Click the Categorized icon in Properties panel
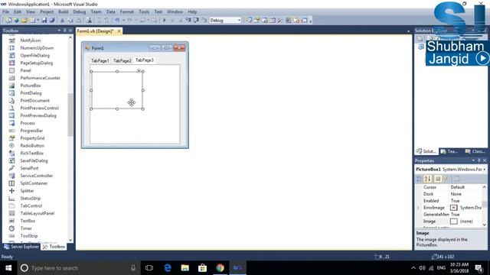Image resolution: width=490 pixels, height=275 pixels. point(420,179)
